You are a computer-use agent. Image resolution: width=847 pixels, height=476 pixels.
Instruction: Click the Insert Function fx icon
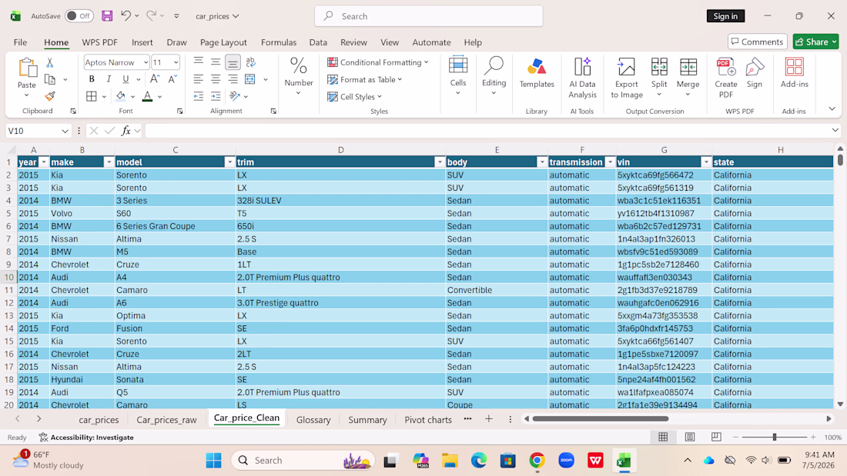coord(126,131)
